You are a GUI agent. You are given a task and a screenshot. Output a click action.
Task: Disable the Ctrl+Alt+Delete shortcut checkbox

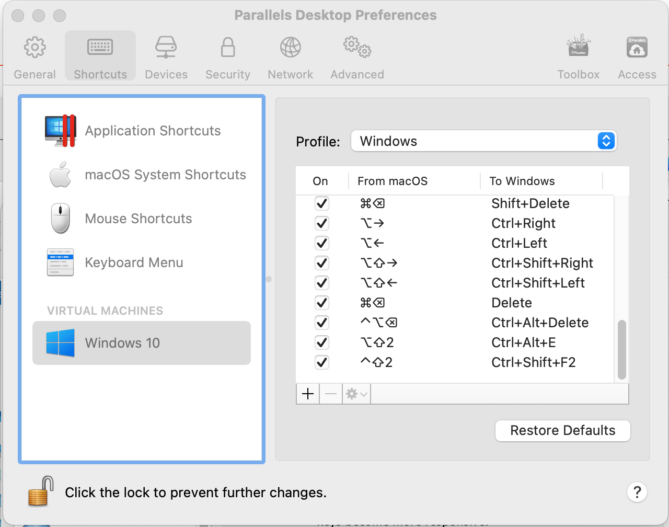(322, 323)
